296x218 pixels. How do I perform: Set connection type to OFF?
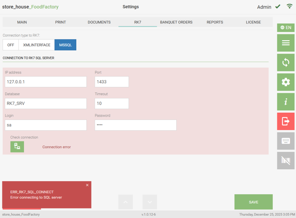point(11,45)
